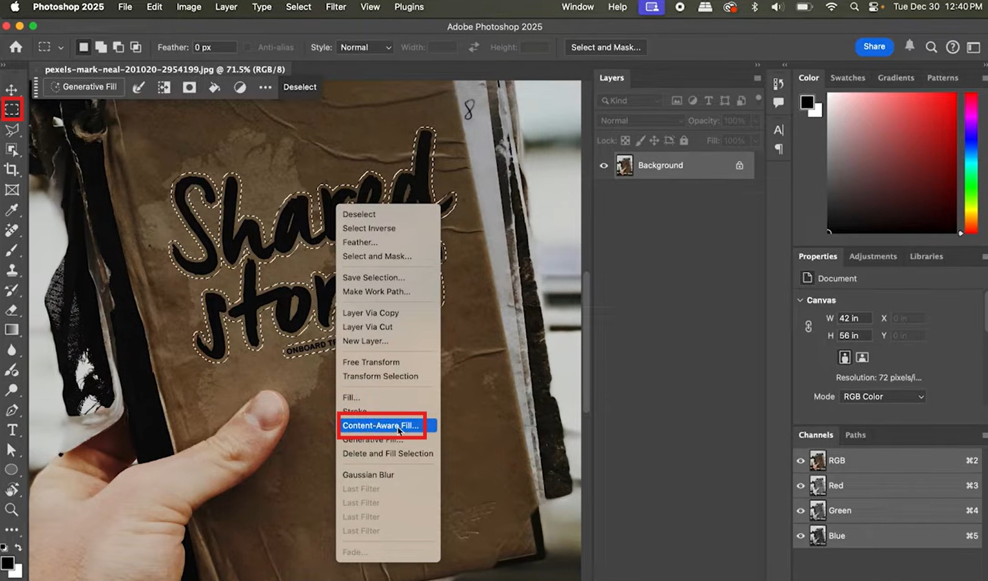The height and width of the screenshot is (581, 988).
Task: Select the Brush tool
Action: 12,250
